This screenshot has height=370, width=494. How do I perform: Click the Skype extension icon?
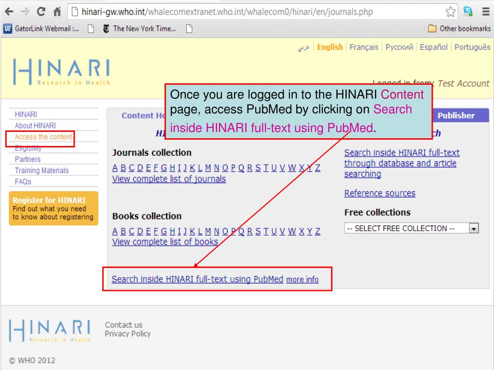click(x=468, y=12)
